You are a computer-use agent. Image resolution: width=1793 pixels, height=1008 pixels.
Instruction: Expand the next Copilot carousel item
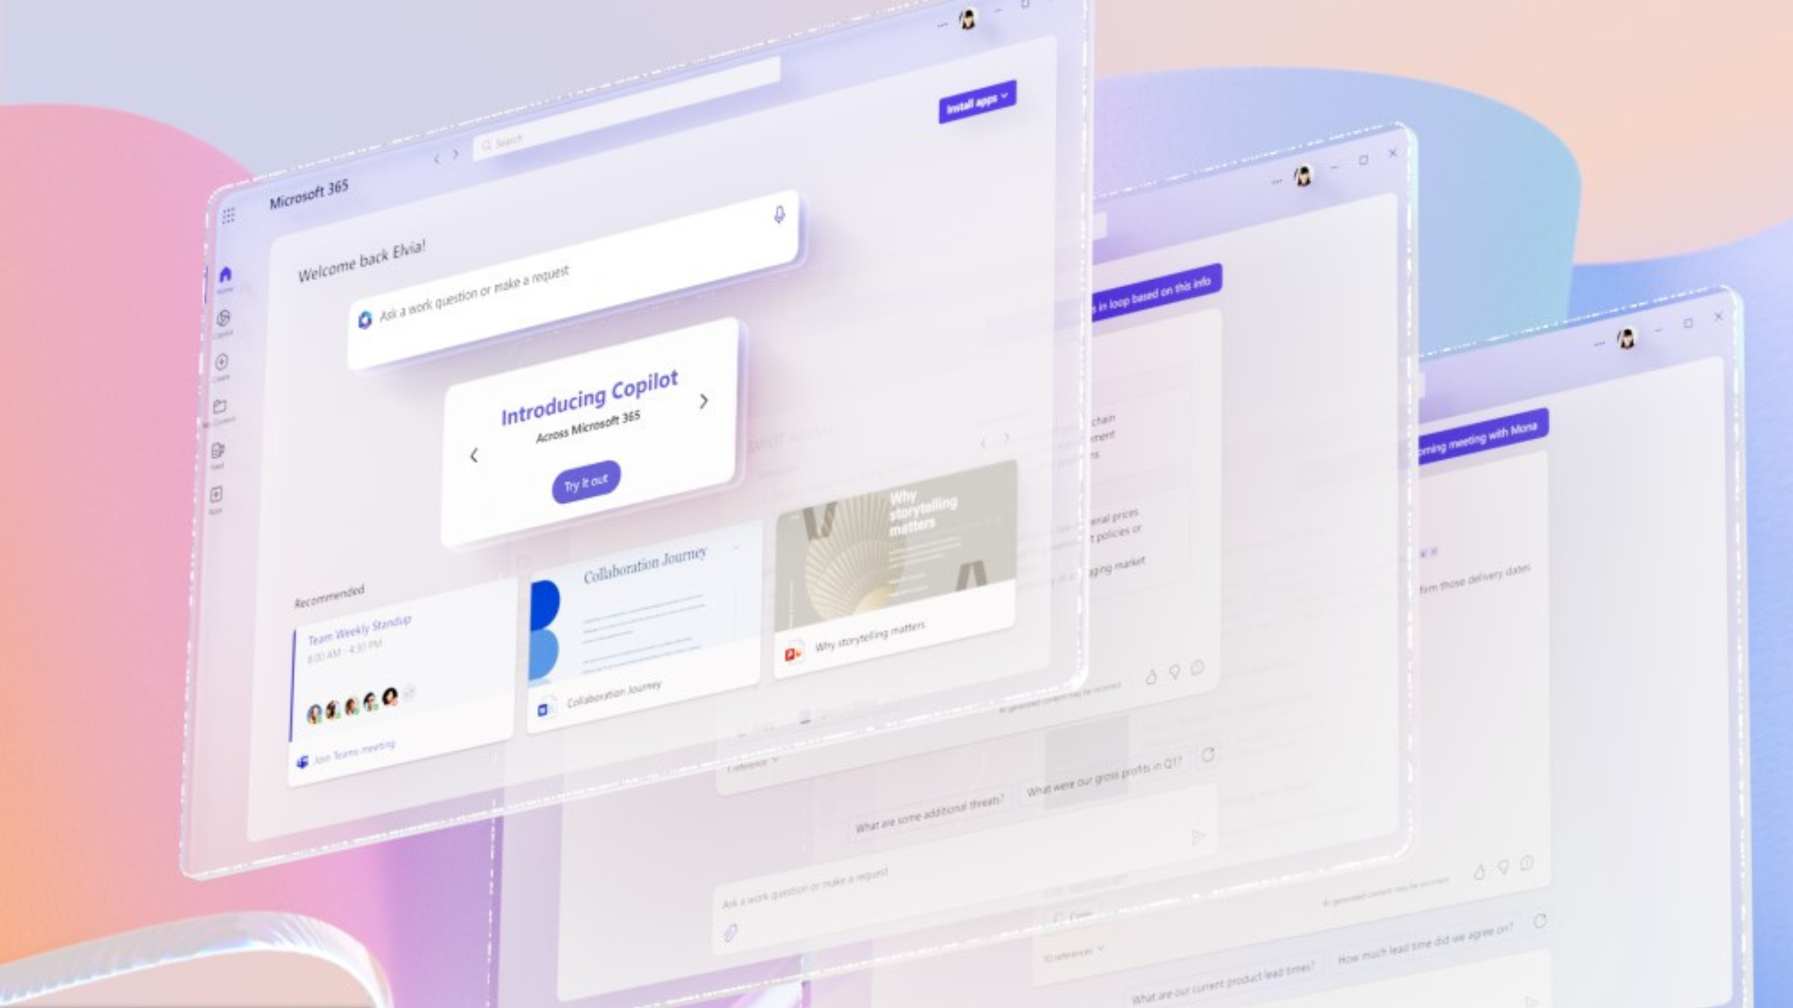pos(704,402)
